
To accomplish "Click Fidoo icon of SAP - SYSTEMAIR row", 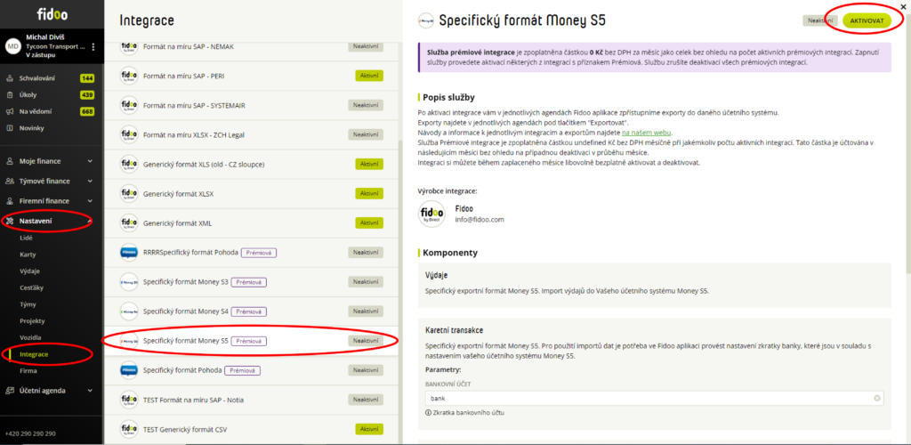I will [129, 105].
